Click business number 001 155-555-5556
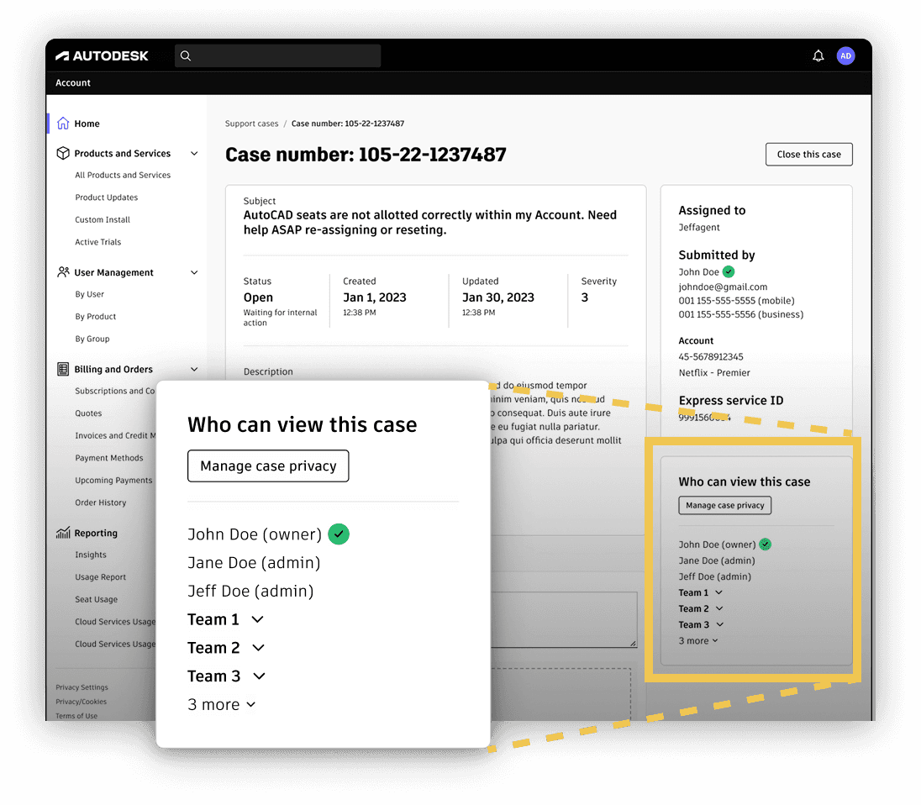Image resolution: width=921 pixels, height=805 pixels. (x=740, y=314)
